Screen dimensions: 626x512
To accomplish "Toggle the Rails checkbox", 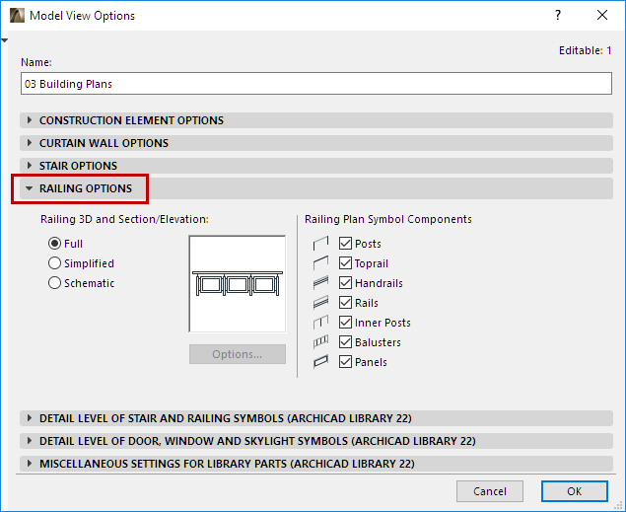I will tap(345, 302).
